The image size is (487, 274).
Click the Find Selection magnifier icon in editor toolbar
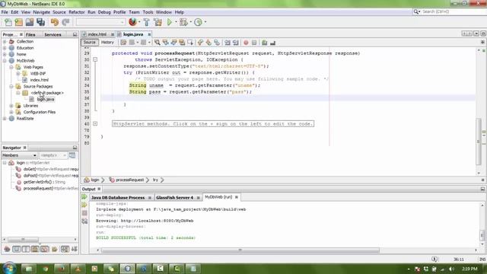[x=158, y=43]
